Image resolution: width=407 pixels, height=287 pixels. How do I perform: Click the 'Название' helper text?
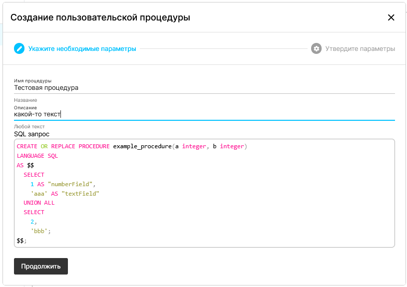tap(25, 100)
